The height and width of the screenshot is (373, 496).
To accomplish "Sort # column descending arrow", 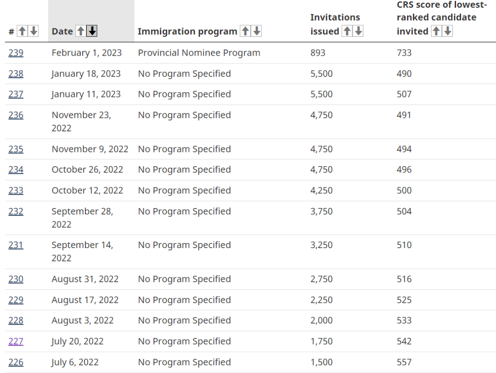I will pos(34,31).
